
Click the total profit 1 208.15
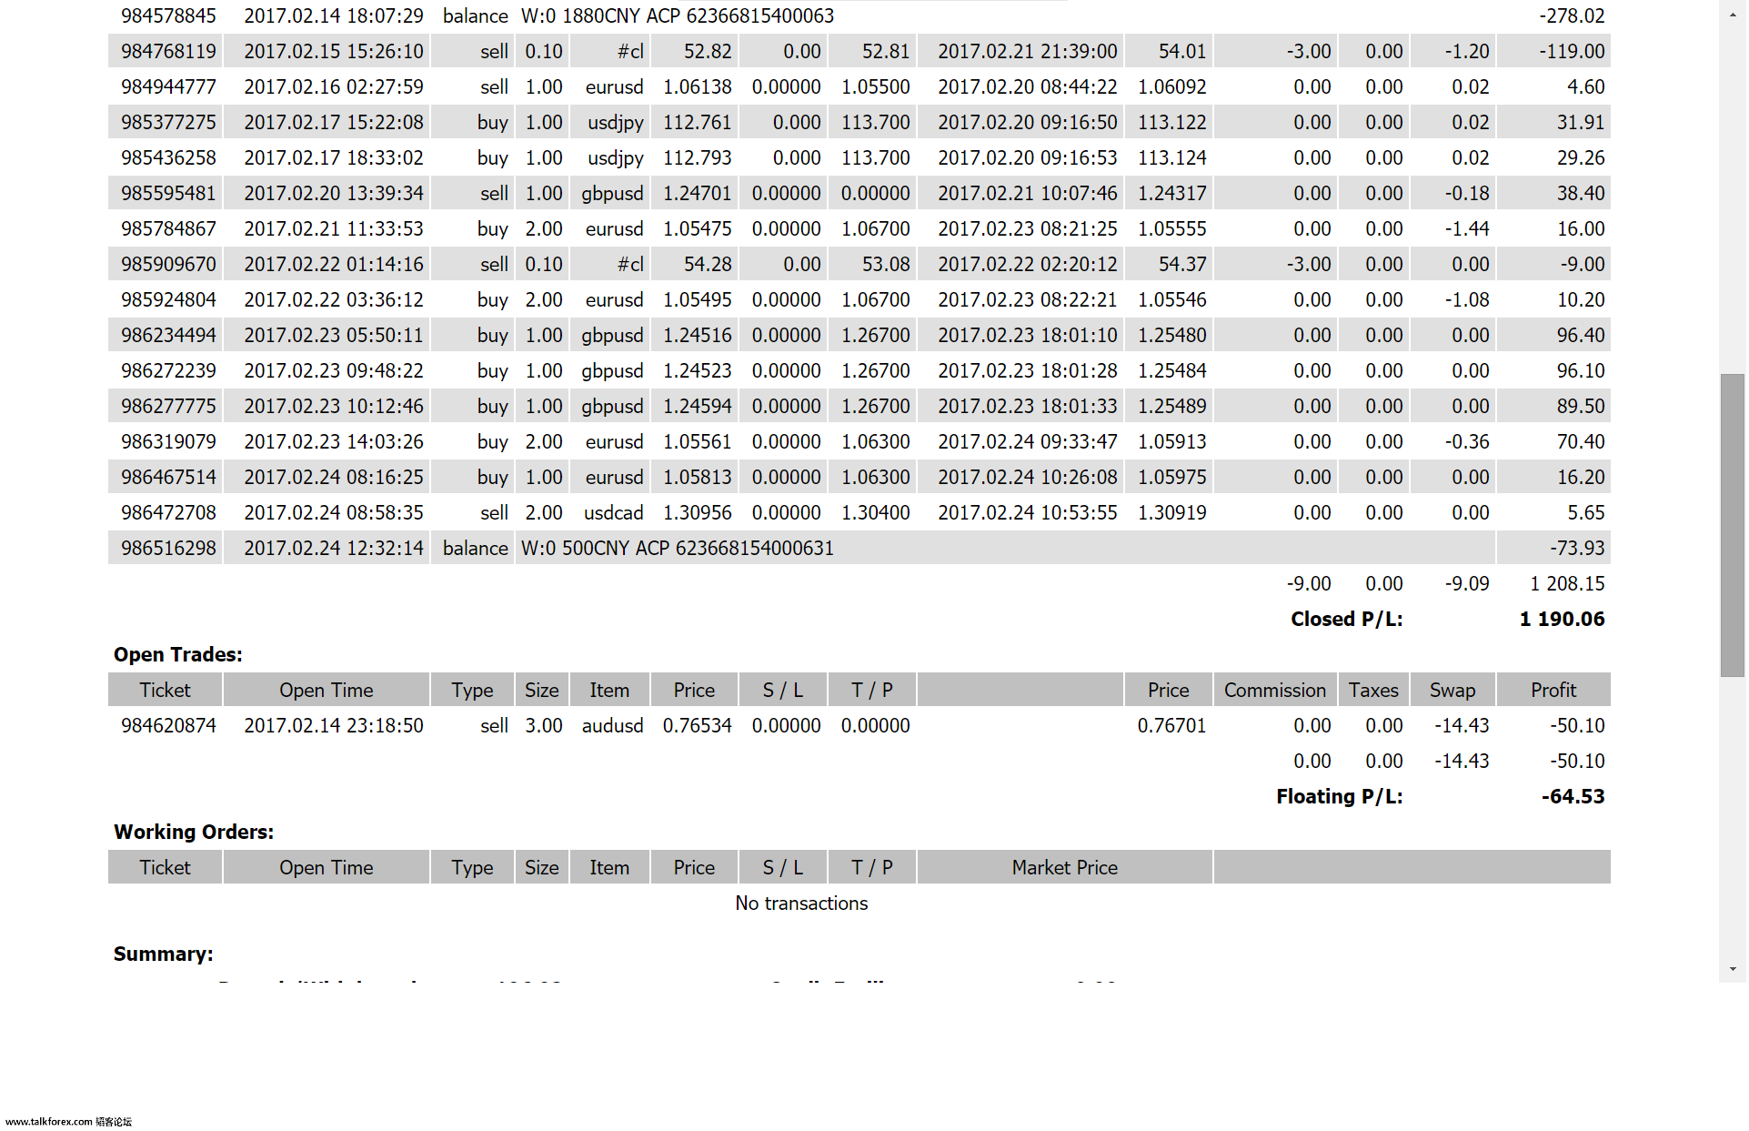(1567, 584)
